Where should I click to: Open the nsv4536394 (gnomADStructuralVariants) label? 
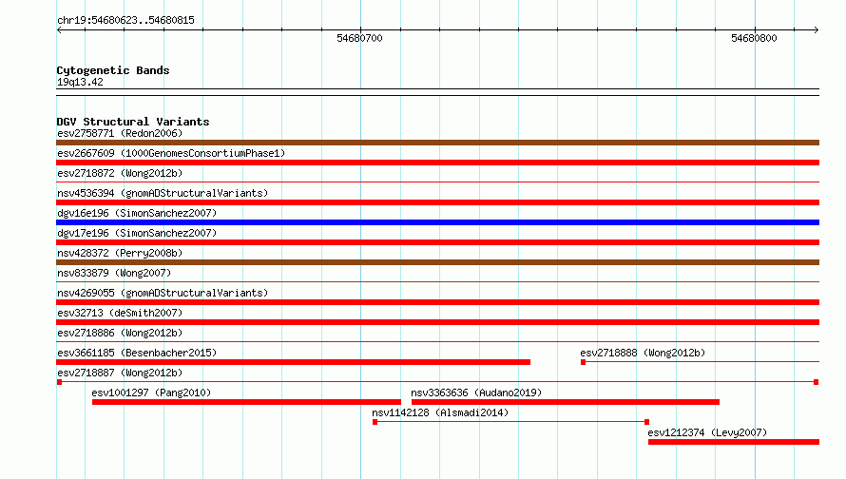(x=163, y=193)
